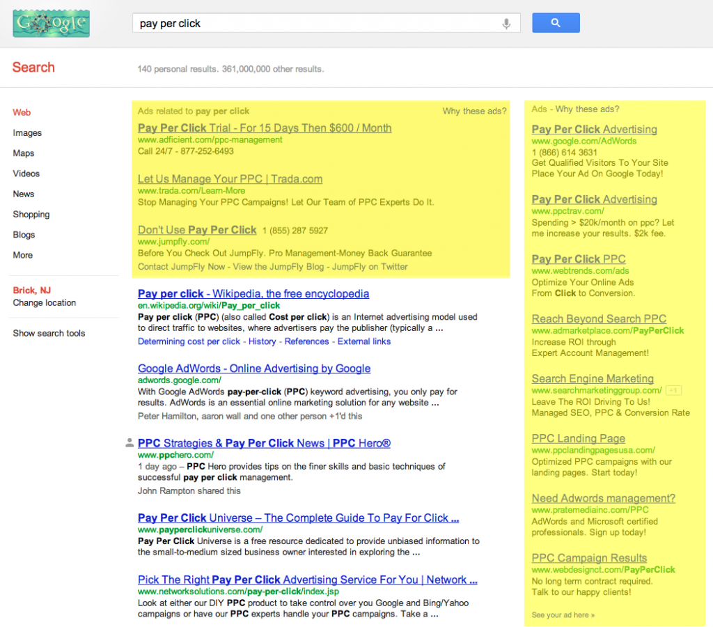Open Network Solutions Pay Per Click result
This screenshot has width=713, height=627.
pos(307,580)
